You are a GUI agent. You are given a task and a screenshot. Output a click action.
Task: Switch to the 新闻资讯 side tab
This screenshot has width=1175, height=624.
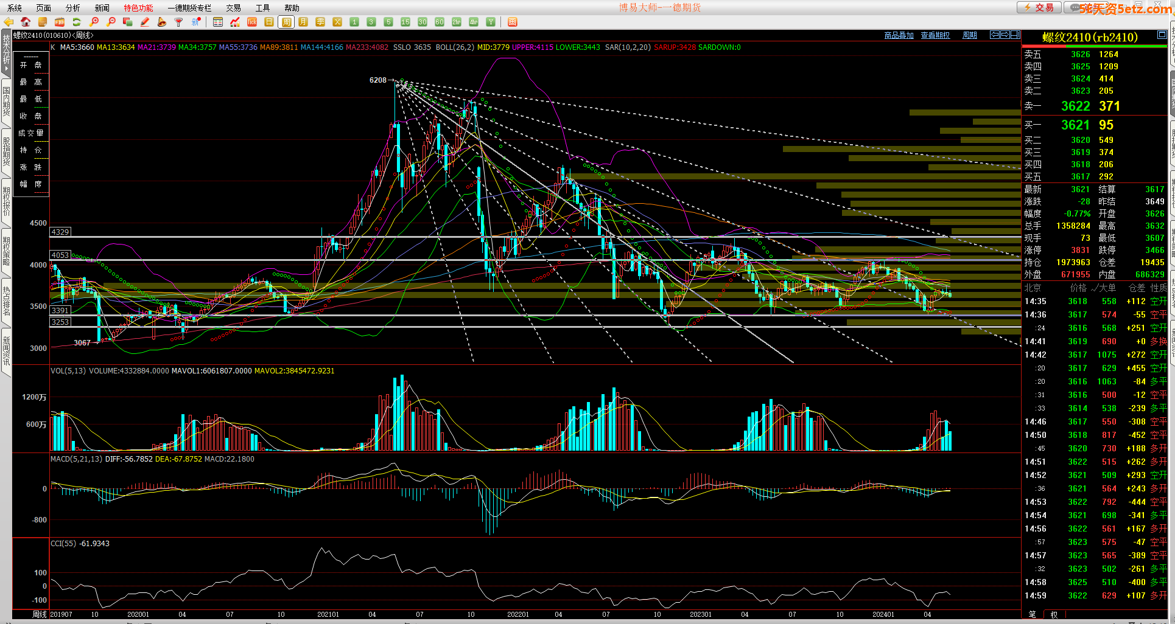click(6, 352)
